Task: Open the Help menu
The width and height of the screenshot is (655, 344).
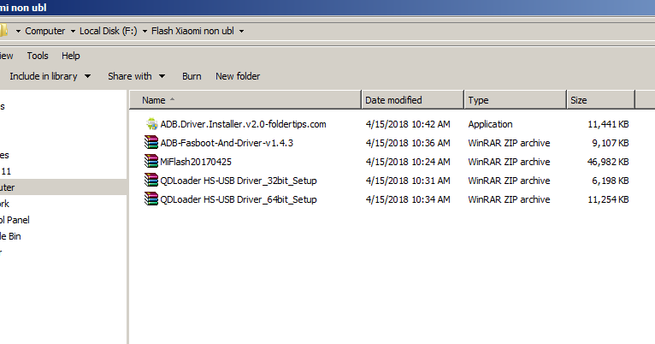Action: click(x=71, y=56)
